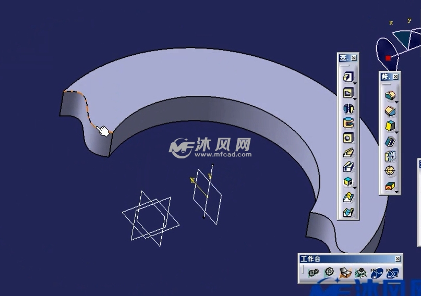The image size is (421, 296).
Task: Switch to Assembly Design workbench (two gears)
Action: pyautogui.click(x=314, y=273)
